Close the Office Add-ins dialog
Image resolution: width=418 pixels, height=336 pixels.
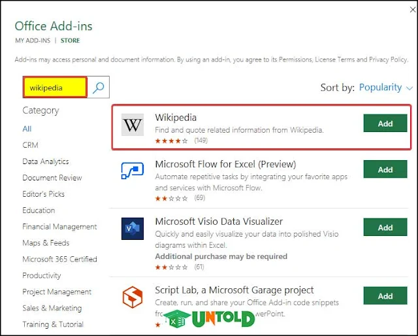click(x=413, y=10)
